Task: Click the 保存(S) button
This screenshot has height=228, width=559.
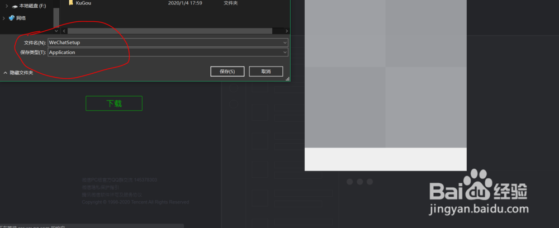Action: pos(227,72)
